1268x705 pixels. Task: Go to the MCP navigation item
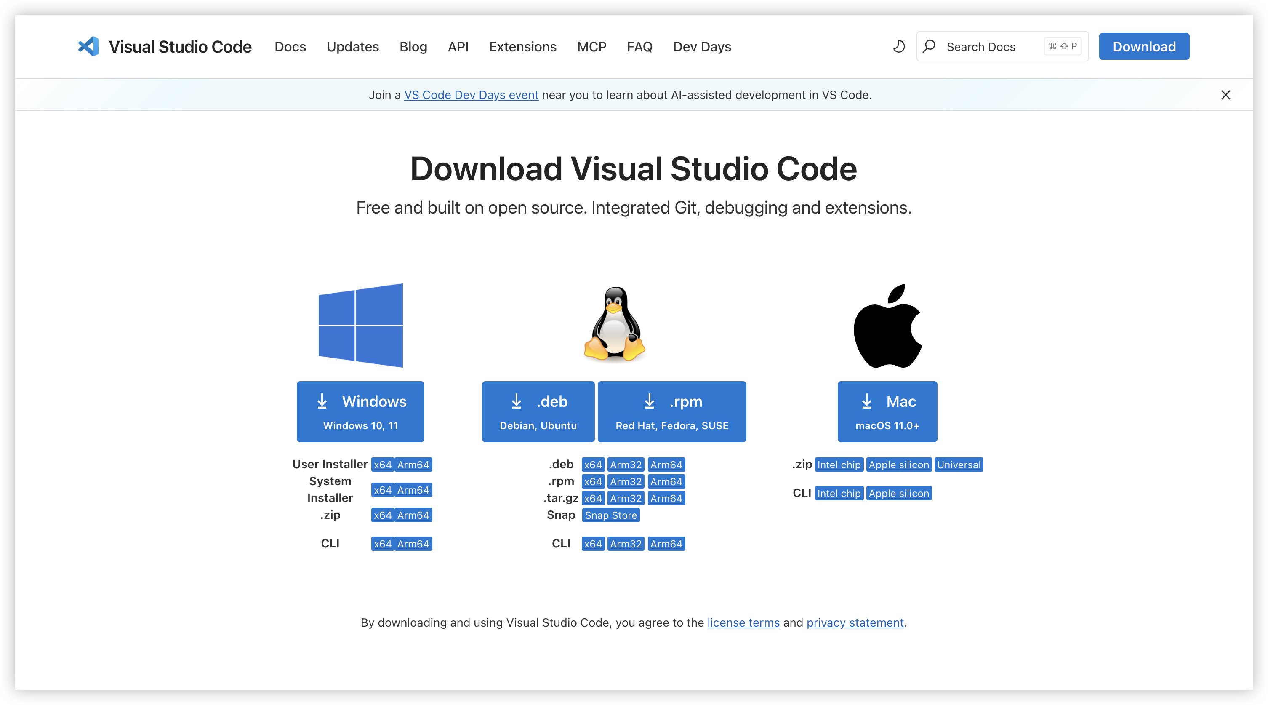point(591,47)
